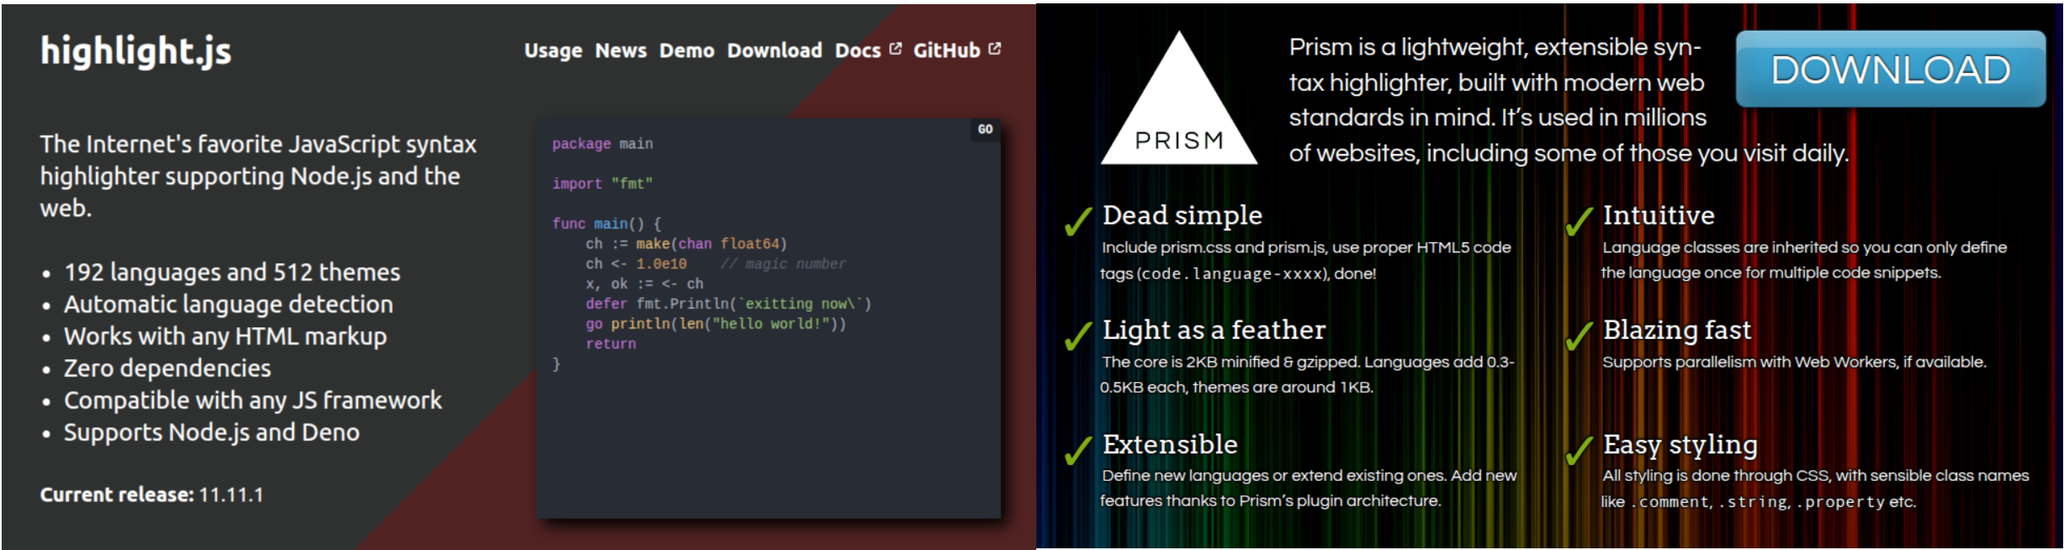Click the '// magic number' code comment

point(783,264)
